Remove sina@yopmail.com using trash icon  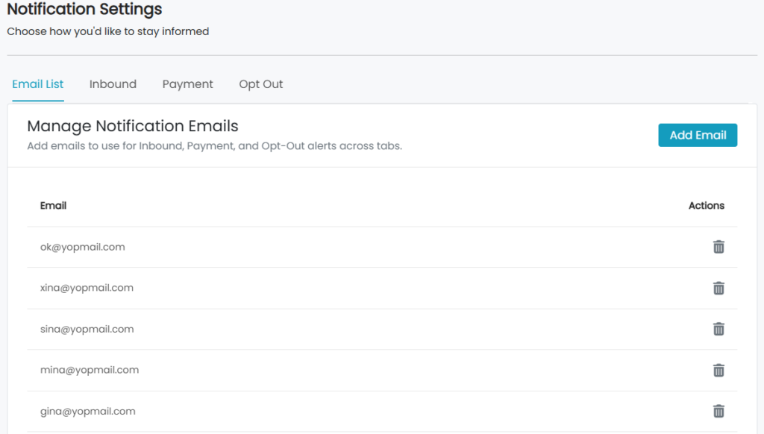[x=718, y=329]
